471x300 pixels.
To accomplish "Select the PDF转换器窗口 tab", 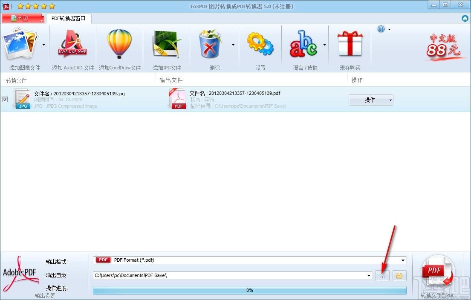I will point(69,18).
